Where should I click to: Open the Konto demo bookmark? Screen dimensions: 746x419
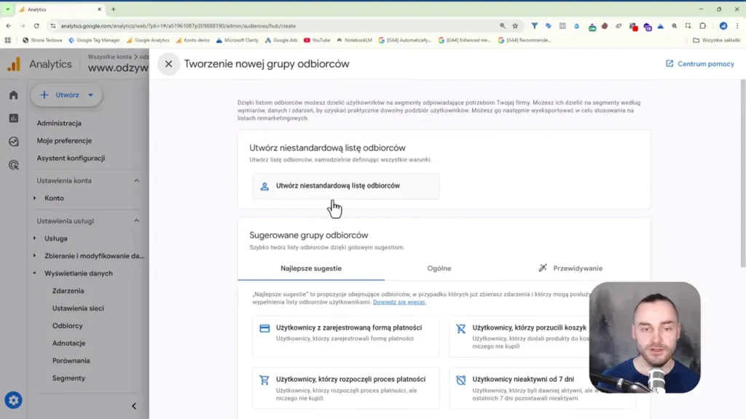tap(192, 41)
